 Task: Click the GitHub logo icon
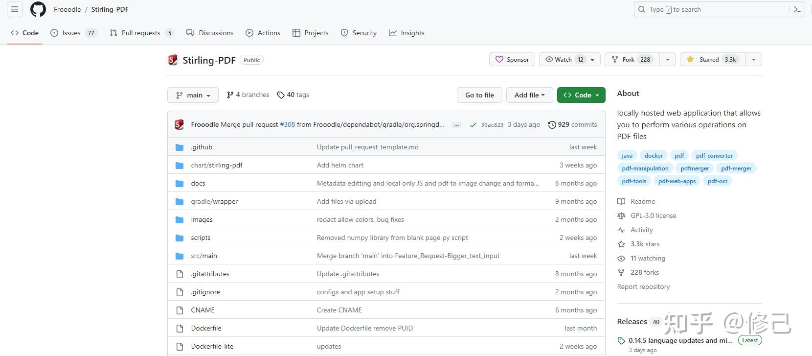pyautogui.click(x=38, y=9)
